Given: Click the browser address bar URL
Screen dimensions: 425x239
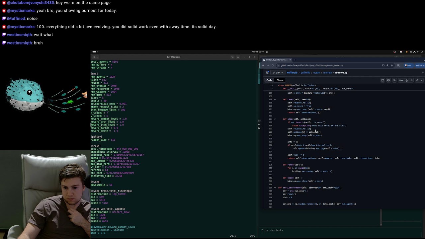Looking at the screenshot, I should click(x=312, y=65).
